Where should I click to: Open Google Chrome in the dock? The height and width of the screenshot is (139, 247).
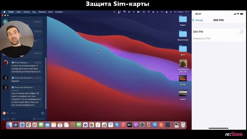(x=28, y=125)
